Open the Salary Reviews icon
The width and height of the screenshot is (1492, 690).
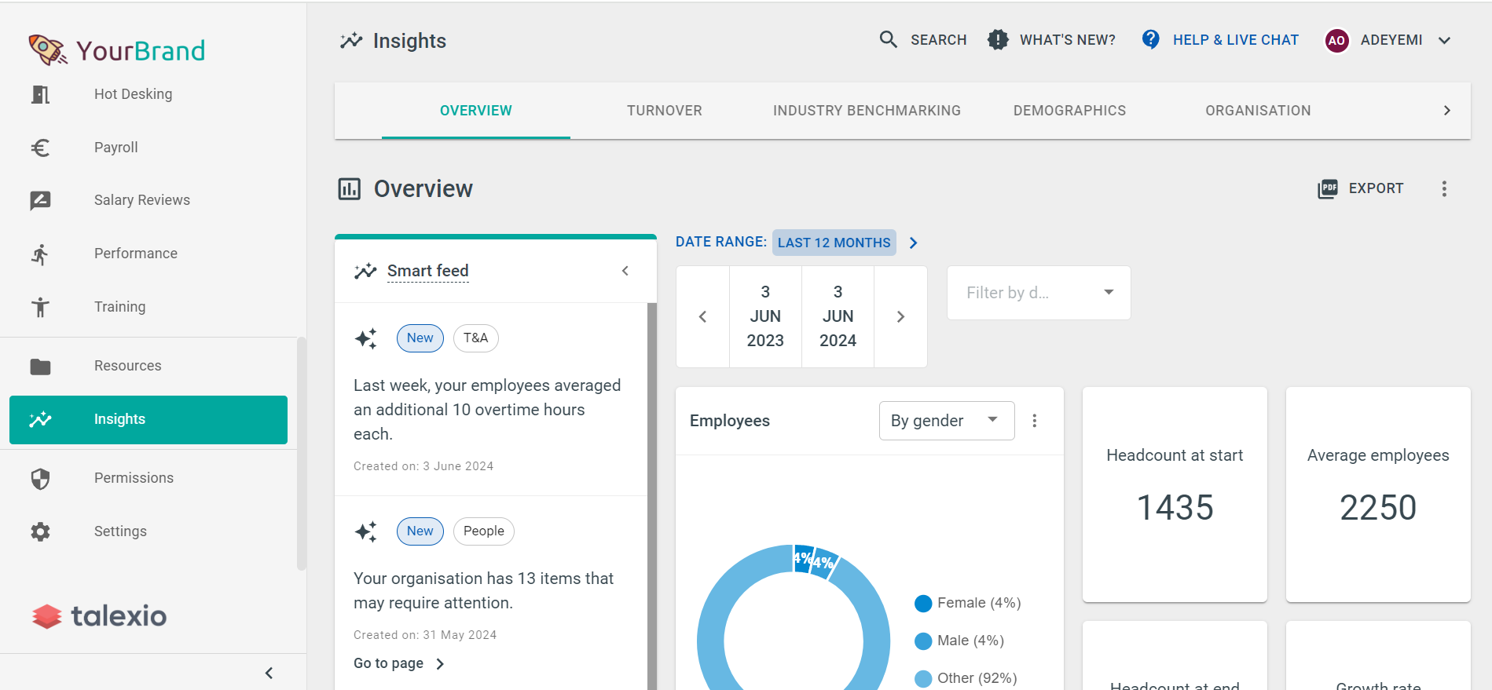point(40,200)
